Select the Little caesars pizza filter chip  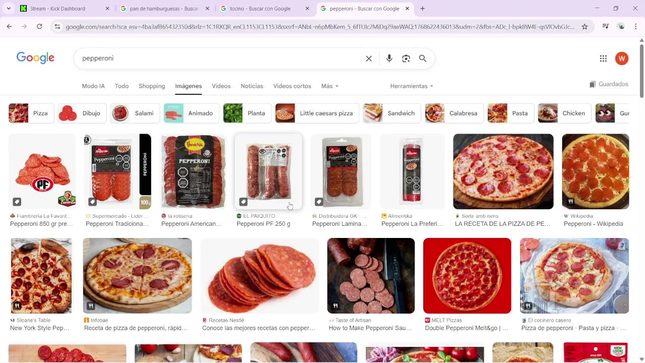[317, 113]
